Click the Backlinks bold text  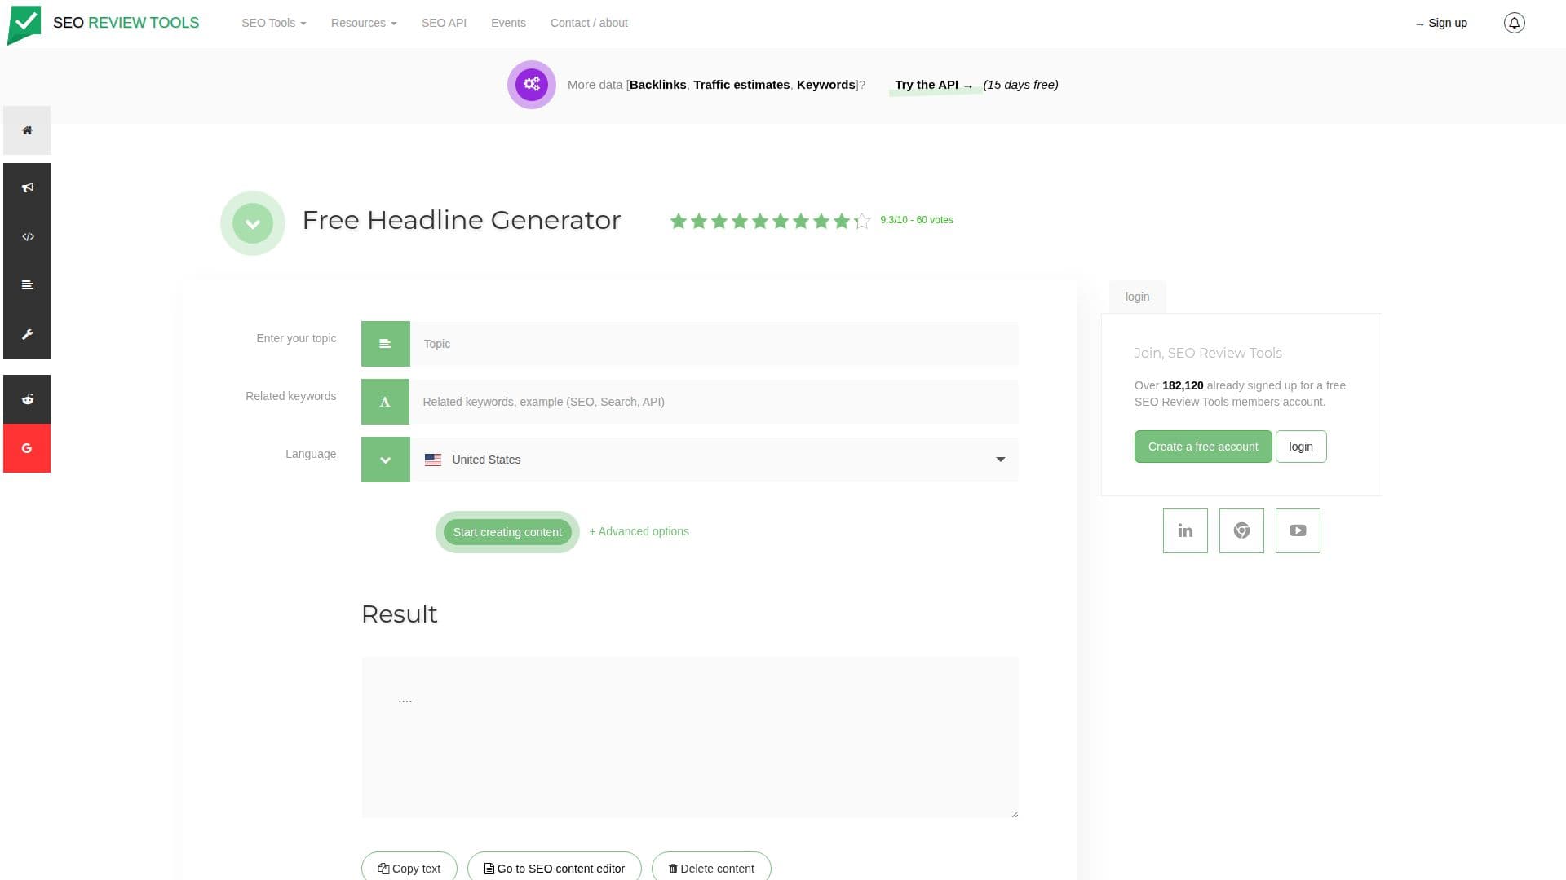[x=658, y=85]
